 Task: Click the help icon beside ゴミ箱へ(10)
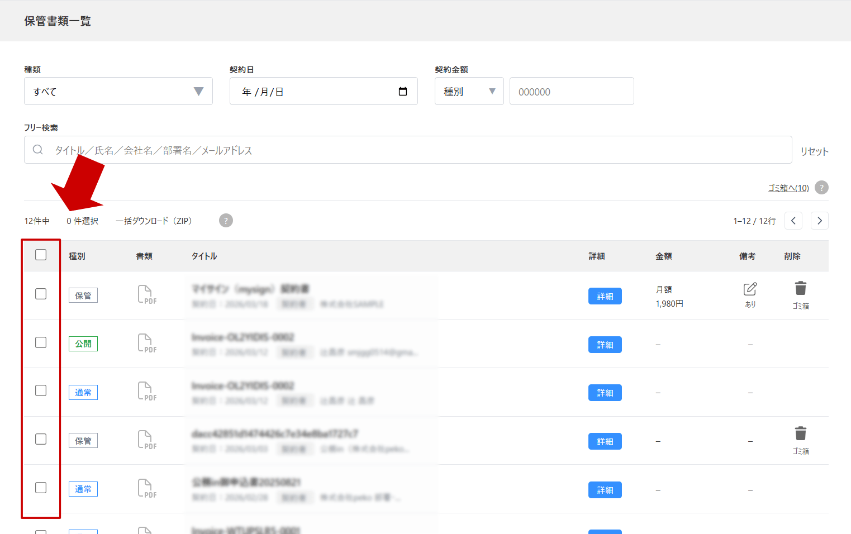(821, 187)
